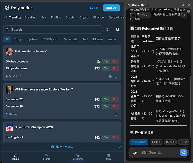Toggle the 引用 quote button
Image resolution: width=193 pixels, height=163 pixels.
170,142
